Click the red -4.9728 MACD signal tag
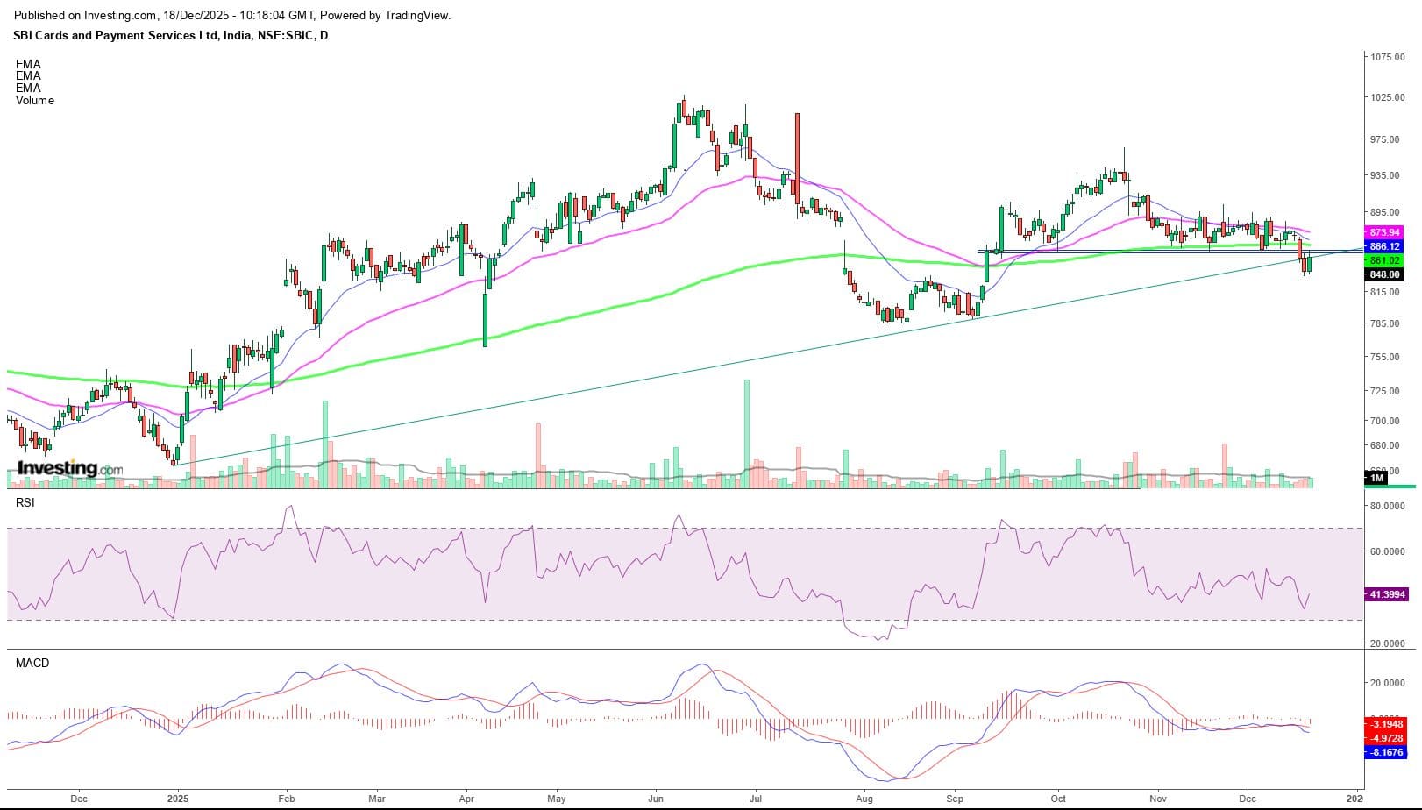1422x810 pixels. click(x=1385, y=738)
